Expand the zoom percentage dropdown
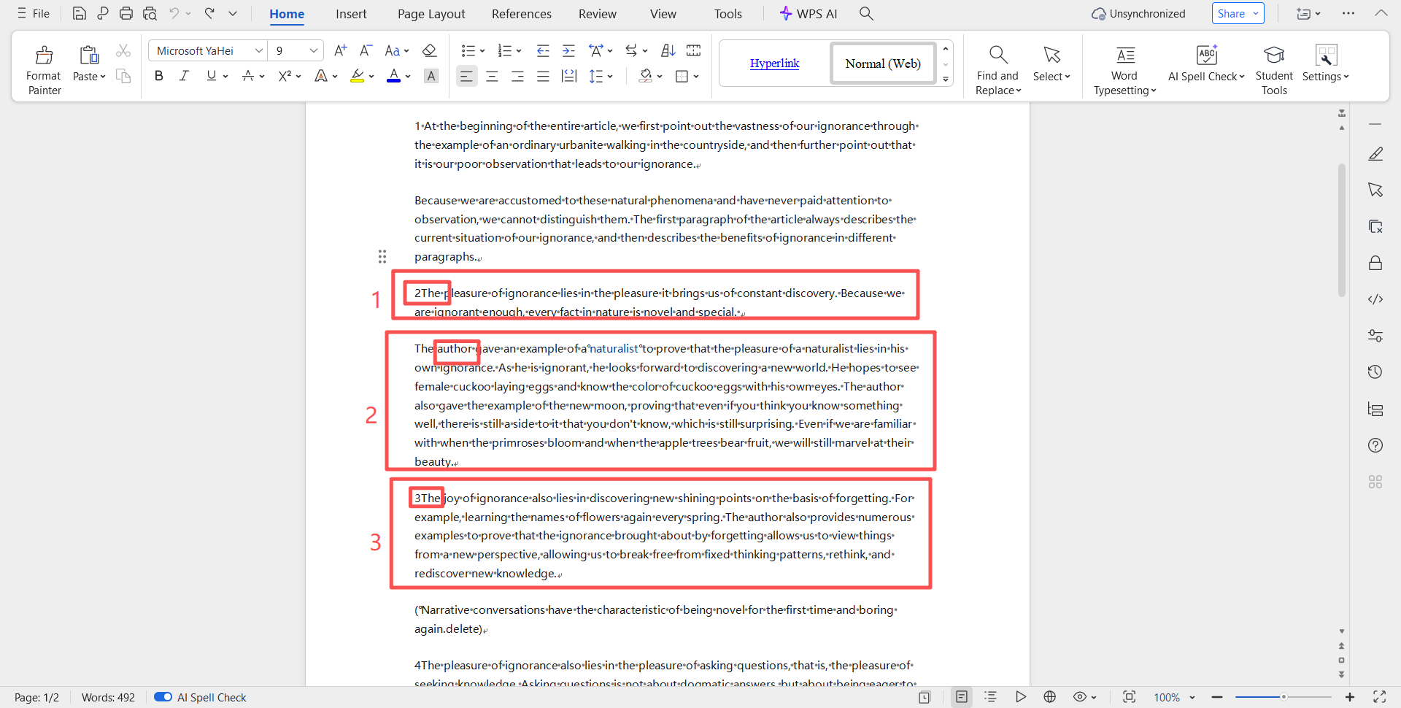The width and height of the screenshot is (1401, 708). tap(1192, 698)
